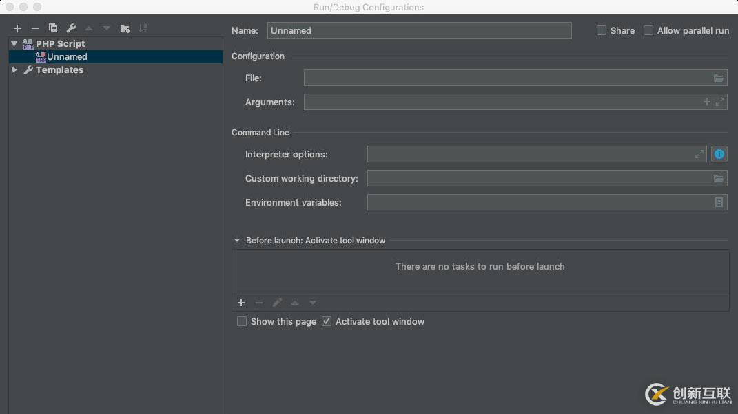Click the Add New Configuration plus icon

tap(17, 28)
